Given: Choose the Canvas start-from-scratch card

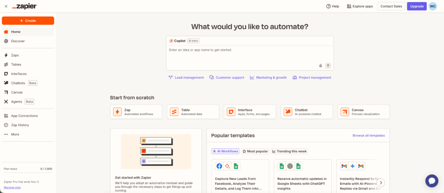Looking at the screenshot, I should 364,112.
